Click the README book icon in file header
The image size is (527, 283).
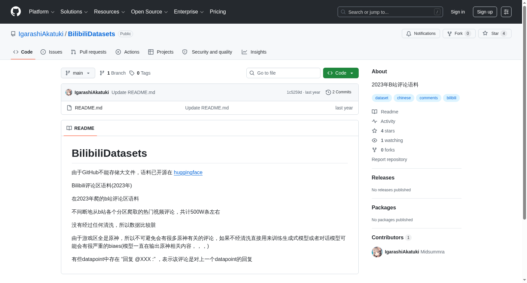[x=69, y=128]
